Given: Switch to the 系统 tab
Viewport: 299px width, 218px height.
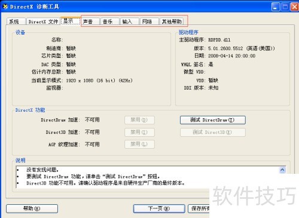Looking at the screenshot, I should (x=16, y=22).
